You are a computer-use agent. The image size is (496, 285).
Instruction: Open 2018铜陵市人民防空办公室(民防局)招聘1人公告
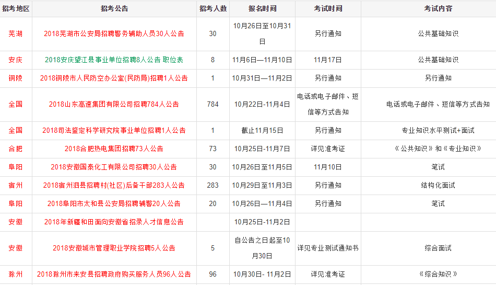tap(114, 78)
